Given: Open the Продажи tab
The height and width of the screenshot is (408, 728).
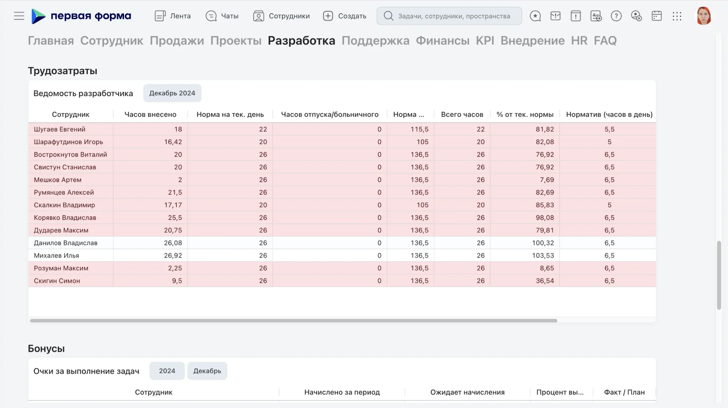Looking at the screenshot, I should point(177,41).
